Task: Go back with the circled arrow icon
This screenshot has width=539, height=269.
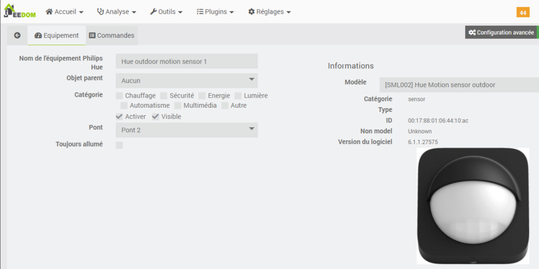Action: click(x=17, y=35)
